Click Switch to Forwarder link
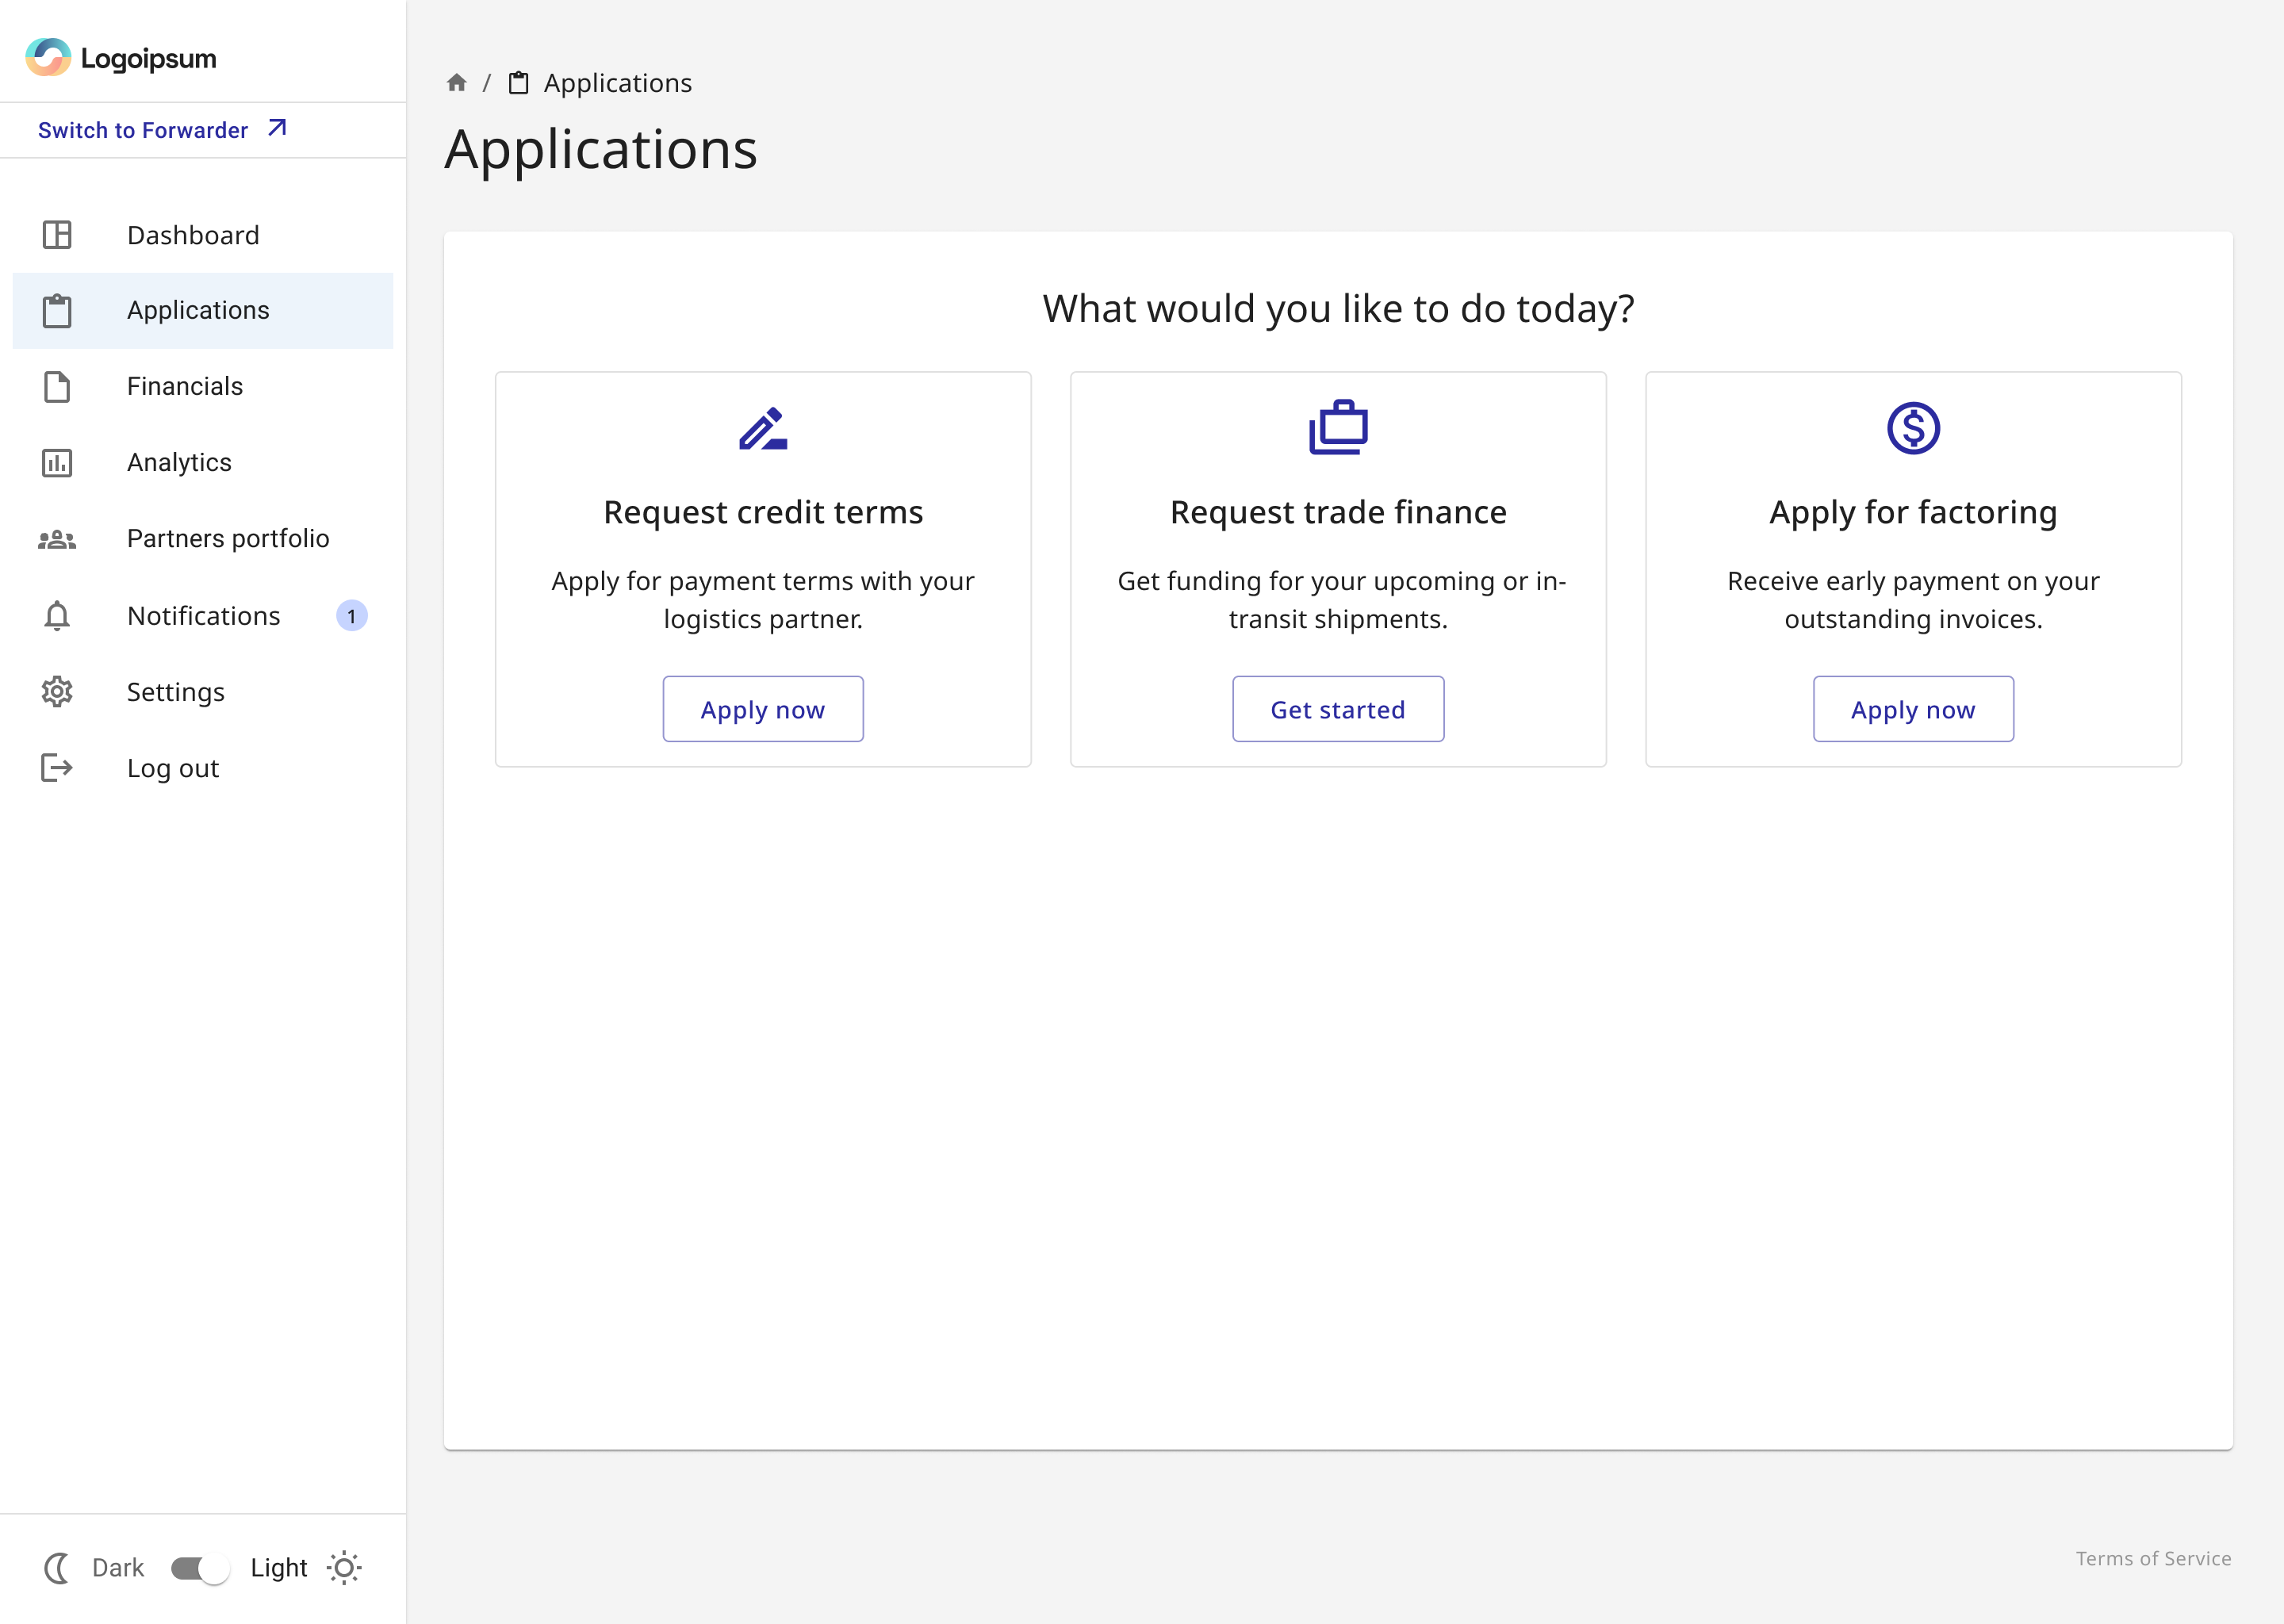This screenshot has width=2284, height=1624. 163,130
